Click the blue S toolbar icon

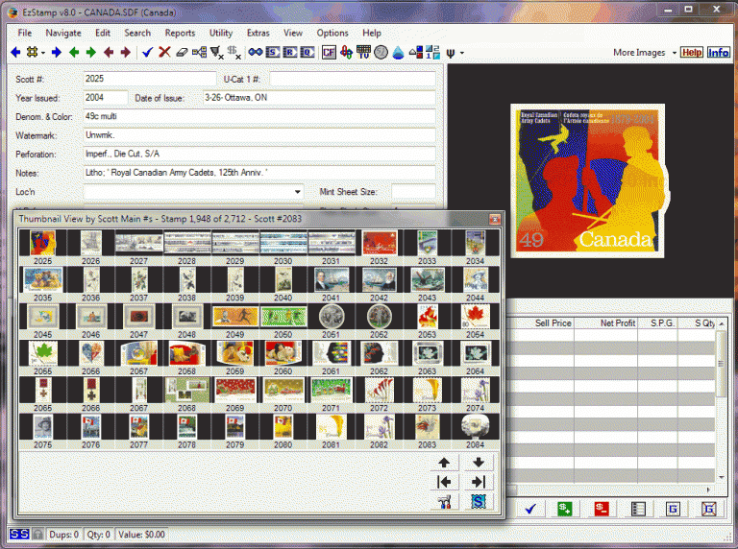pos(273,52)
